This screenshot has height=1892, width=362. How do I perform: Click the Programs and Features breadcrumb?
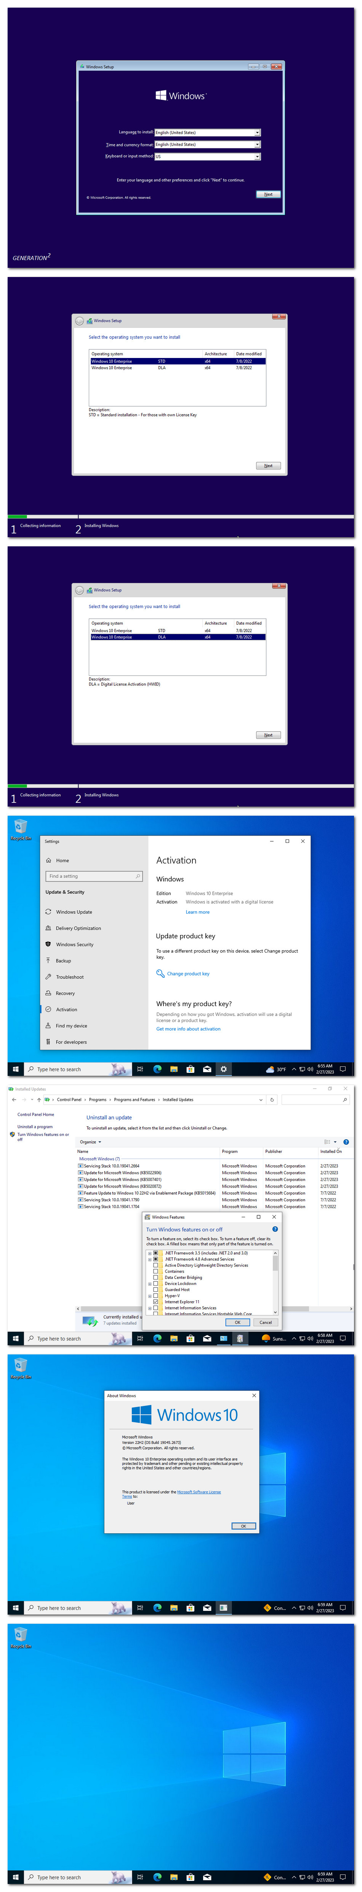134,1100
